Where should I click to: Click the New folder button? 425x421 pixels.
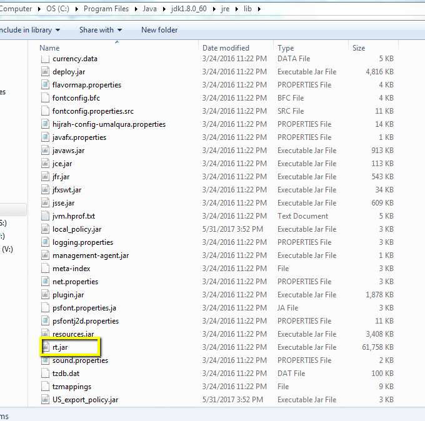(159, 30)
